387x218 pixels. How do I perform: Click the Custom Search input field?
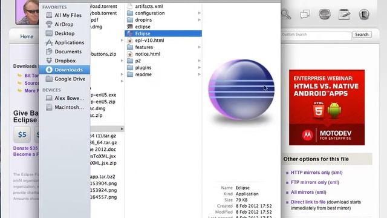point(316,35)
